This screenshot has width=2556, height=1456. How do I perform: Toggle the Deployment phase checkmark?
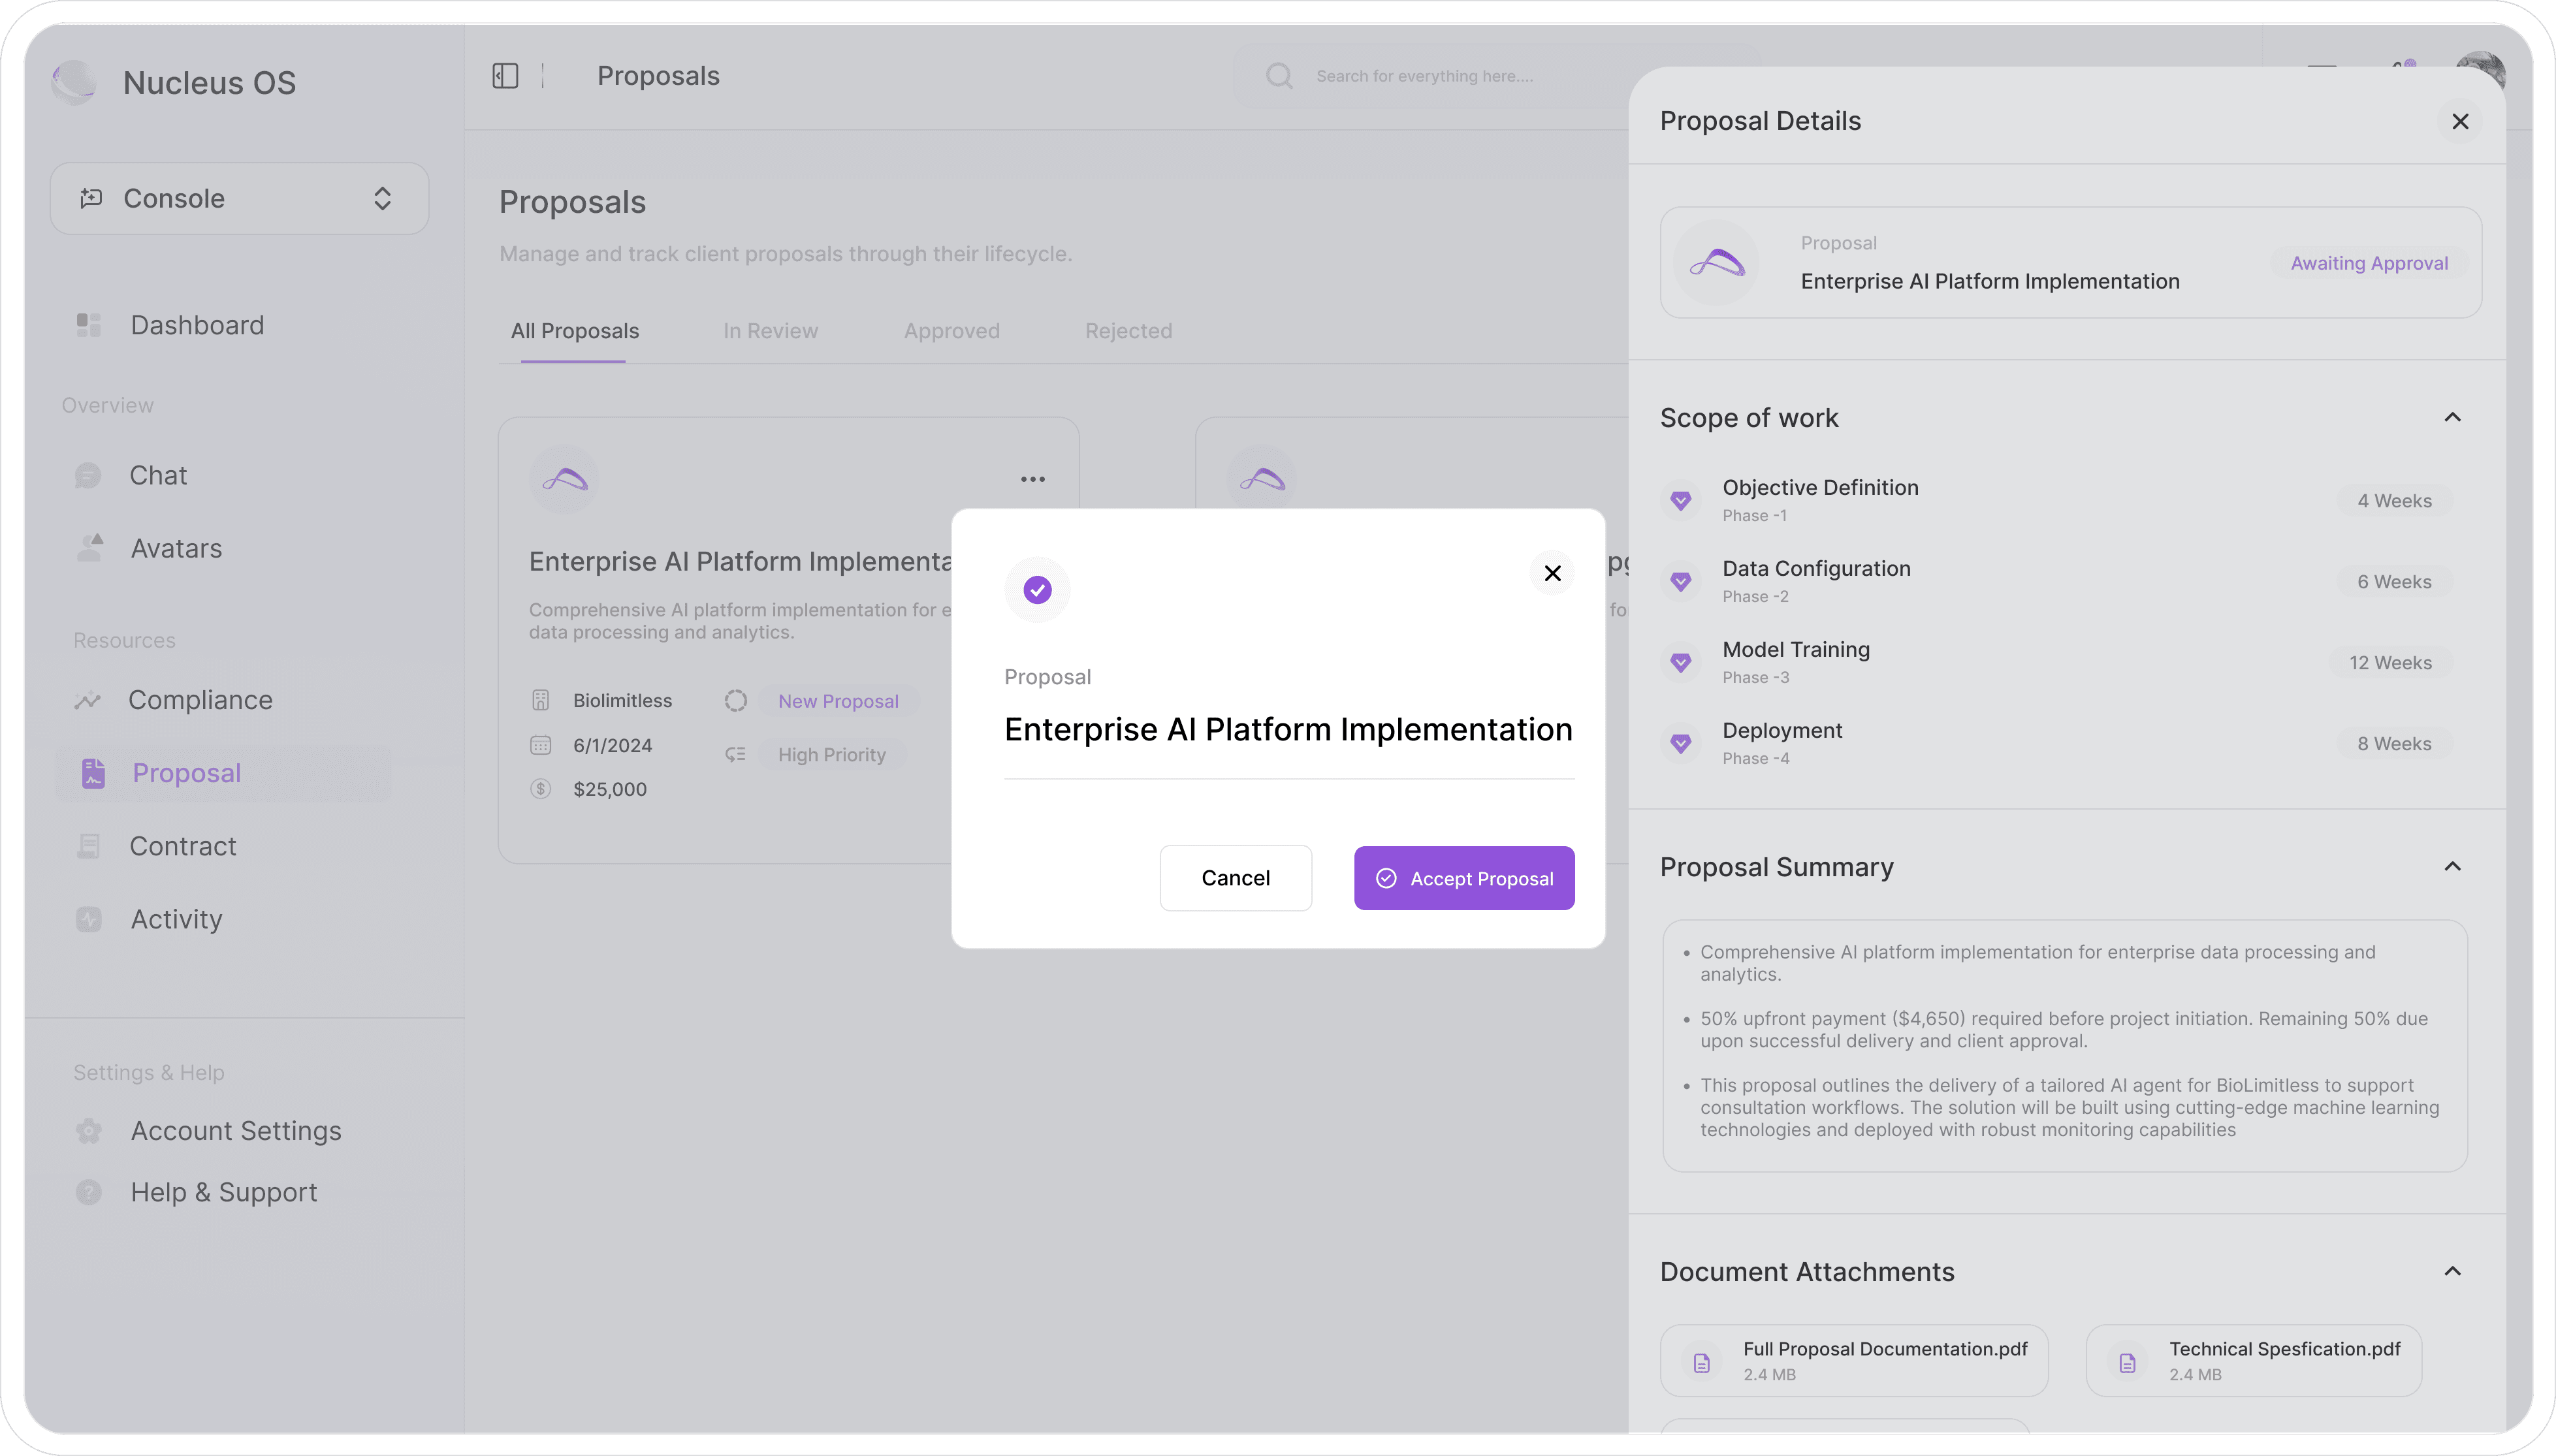point(1681,743)
